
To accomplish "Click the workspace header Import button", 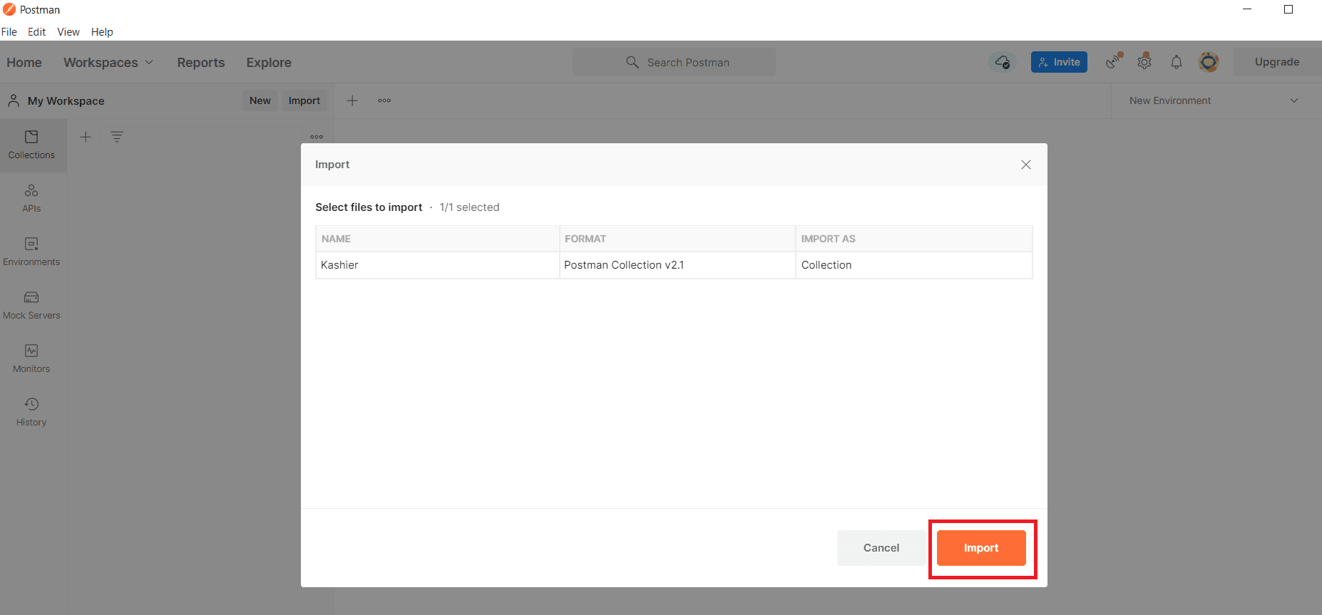I will tap(304, 100).
